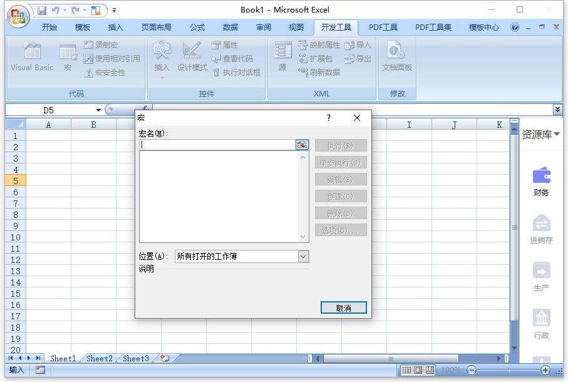Click 选项 Options button in macro dialog

point(341,230)
